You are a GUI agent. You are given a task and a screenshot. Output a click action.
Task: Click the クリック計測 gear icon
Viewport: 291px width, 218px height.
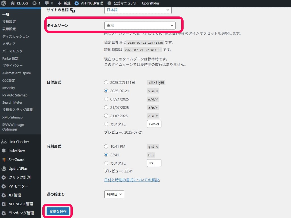tap(4, 177)
